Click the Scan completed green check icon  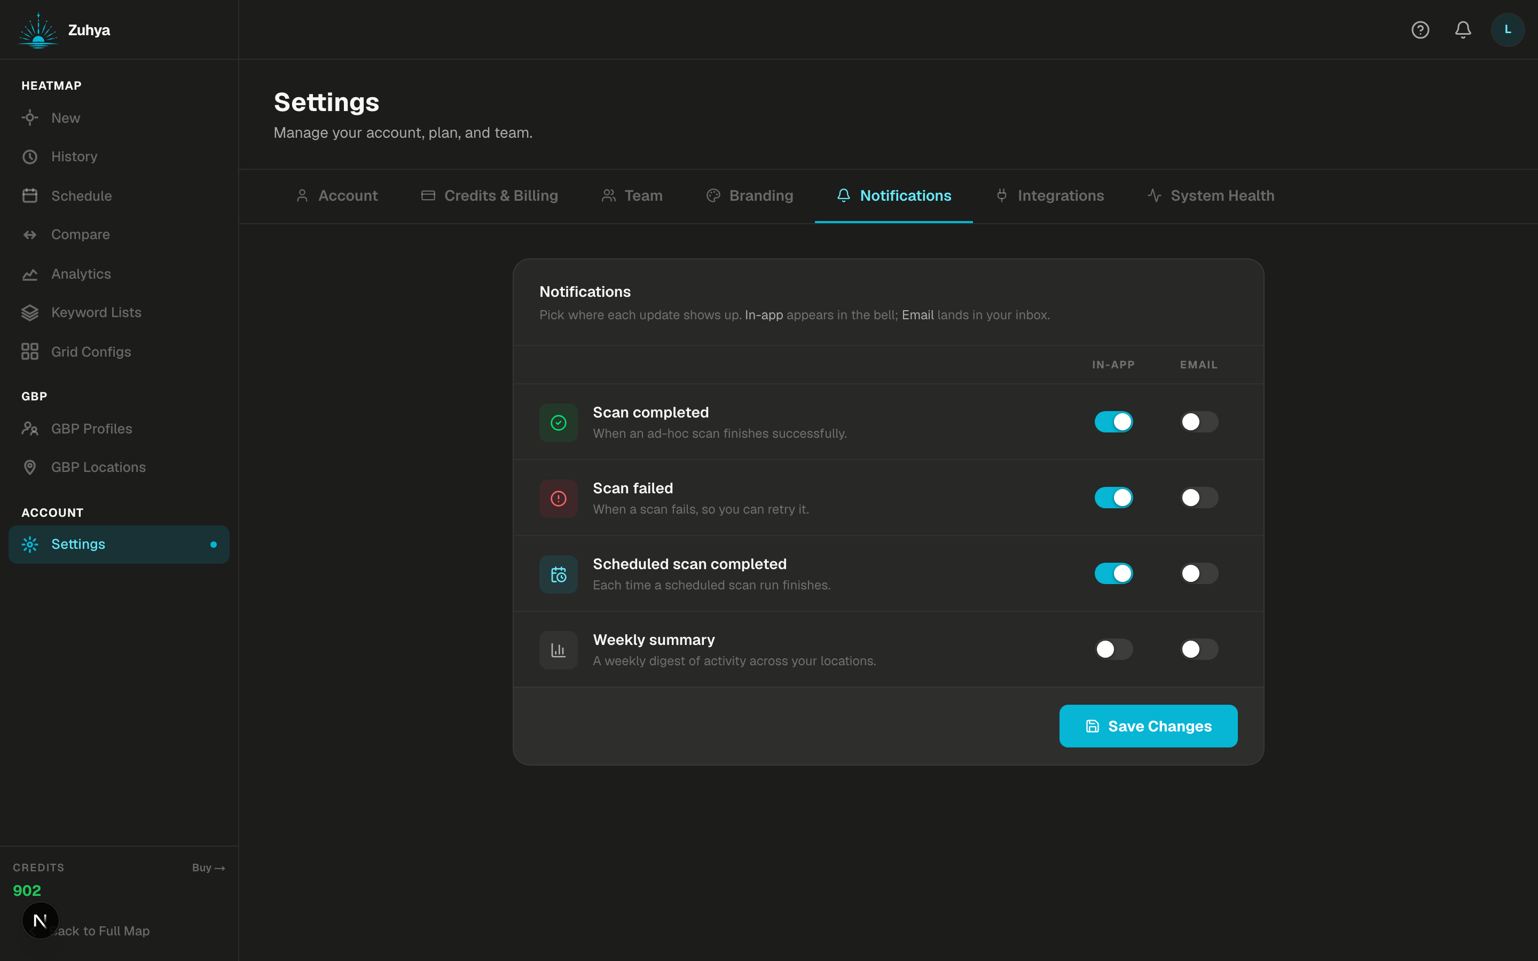tap(559, 423)
